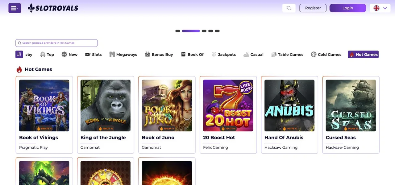Click the King of the Jungle title
395x185 pixels.
(103, 138)
